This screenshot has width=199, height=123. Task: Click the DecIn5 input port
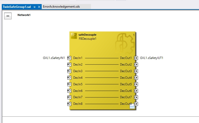[x=69, y=84]
